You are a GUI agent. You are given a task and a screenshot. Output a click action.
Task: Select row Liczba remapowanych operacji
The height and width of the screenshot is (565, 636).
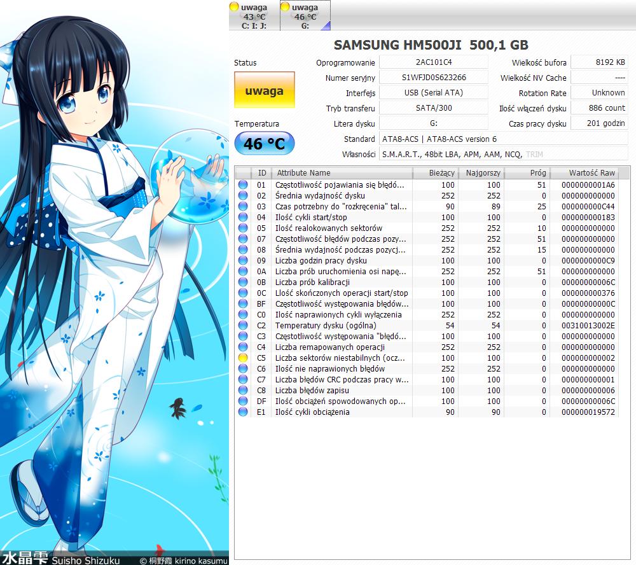(x=427, y=347)
